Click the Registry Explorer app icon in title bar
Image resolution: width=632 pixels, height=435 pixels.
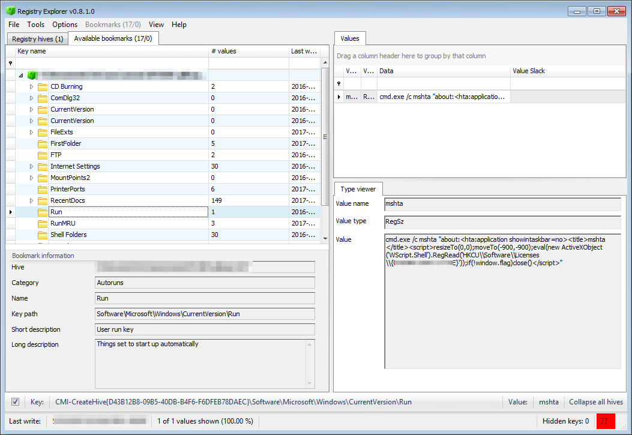pyautogui.click(x=11, y=11)
